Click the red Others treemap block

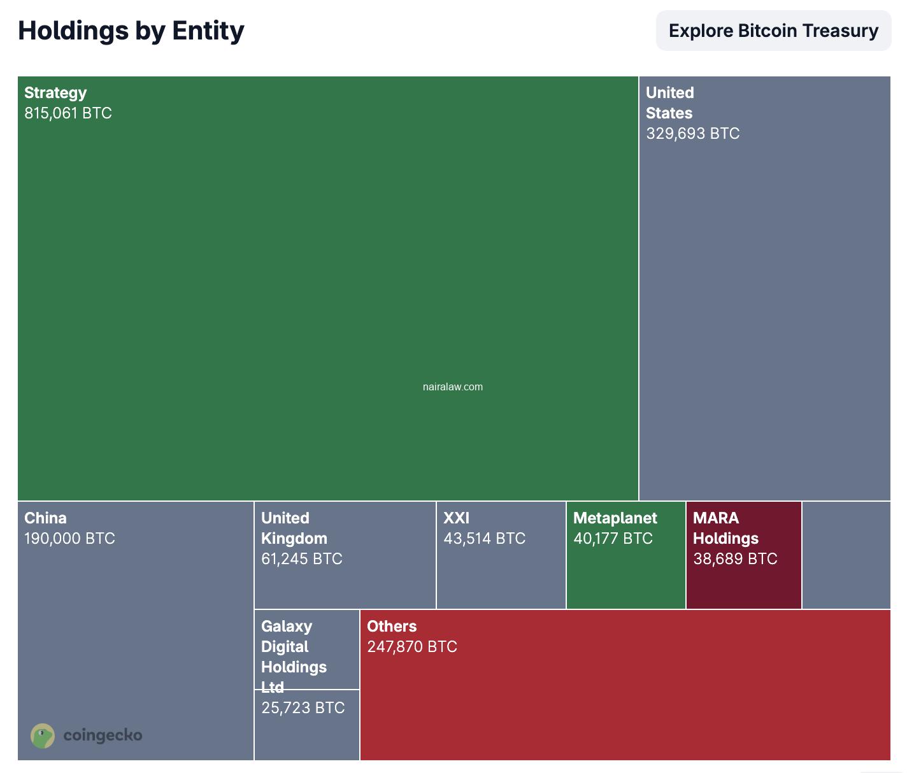(x=624, y=700)
